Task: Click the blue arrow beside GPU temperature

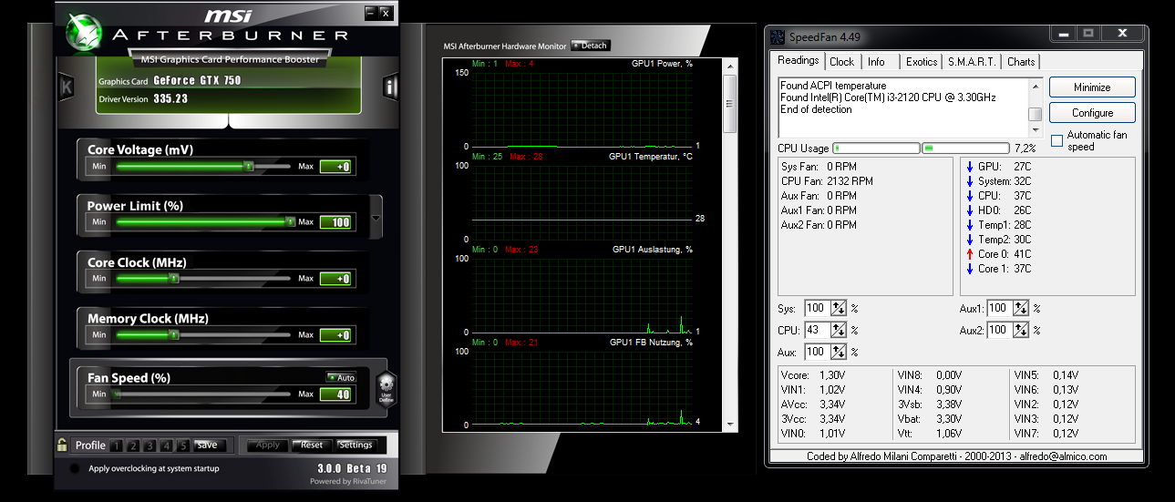Action: [970, 167]
